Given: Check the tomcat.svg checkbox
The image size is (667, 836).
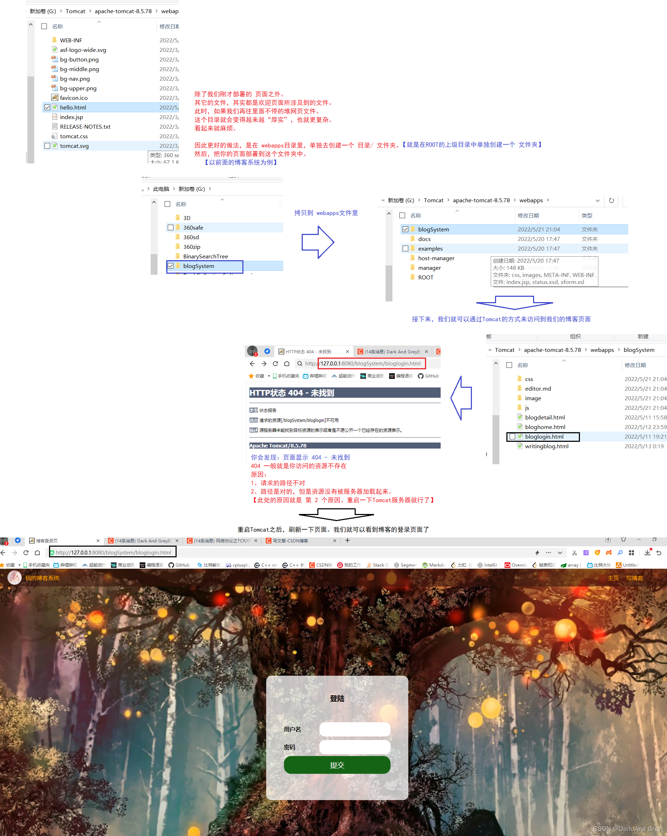Looking at the screenshot, I should point(47,146).
